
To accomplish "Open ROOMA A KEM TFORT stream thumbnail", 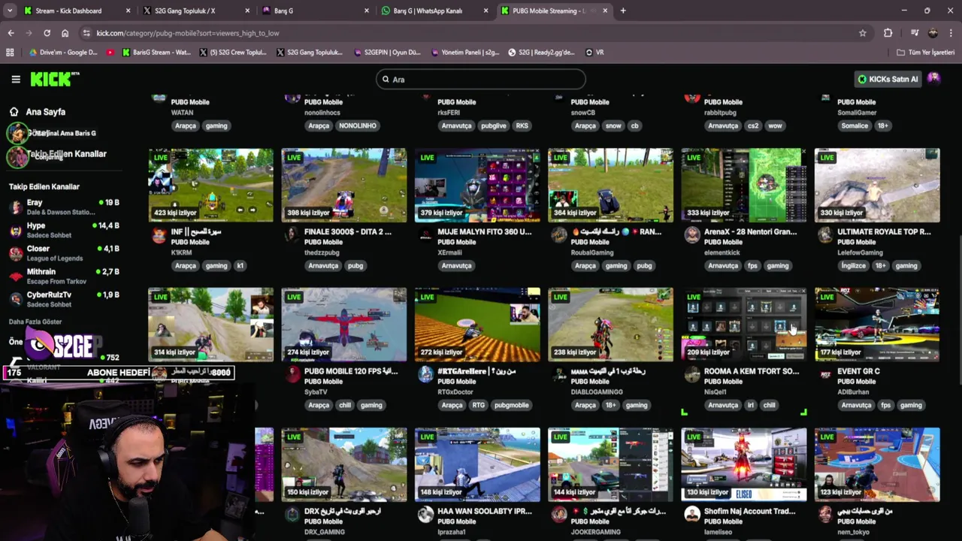I will (744, 325).
